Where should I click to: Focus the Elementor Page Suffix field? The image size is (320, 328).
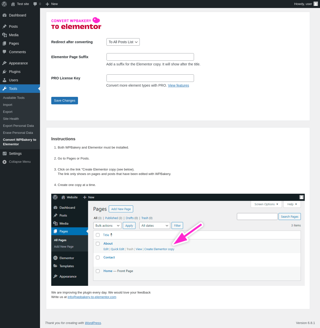pyautogui.click(x=150, y=57)
